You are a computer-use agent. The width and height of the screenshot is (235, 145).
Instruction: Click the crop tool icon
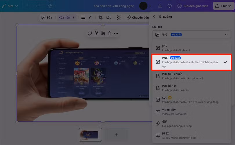click(100, 18)
